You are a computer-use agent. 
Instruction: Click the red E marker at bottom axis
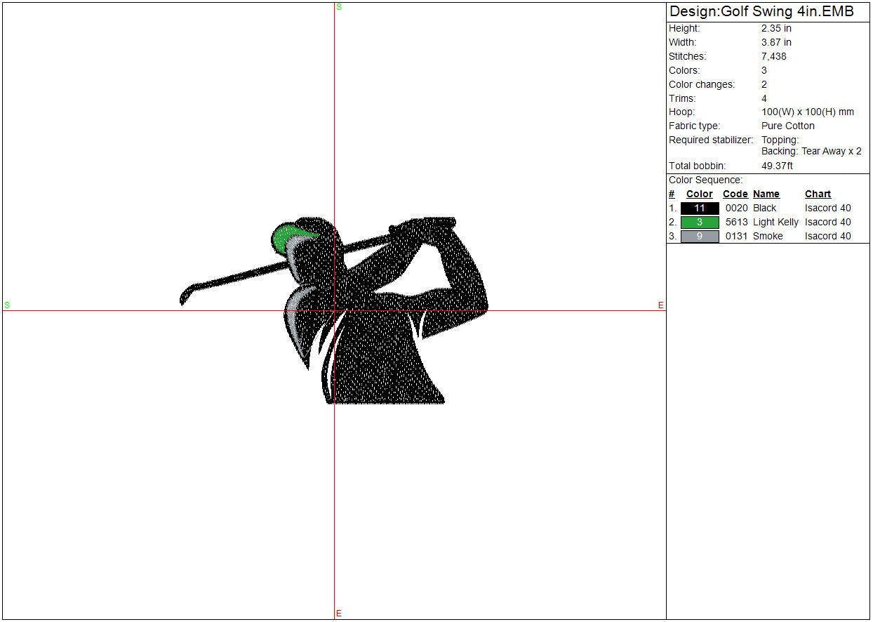point(338,614)
